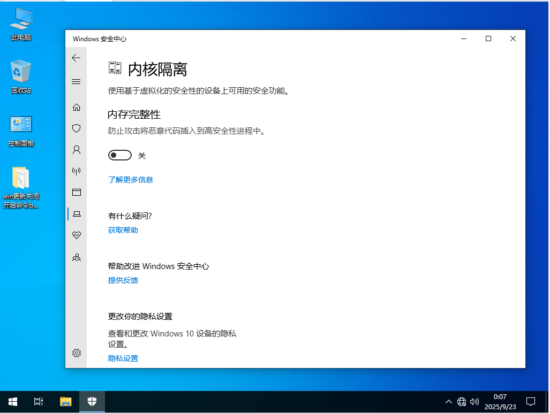Open the hamburger navigation menu
Viewport: 550px width, 414px height.
click(76, 82)
